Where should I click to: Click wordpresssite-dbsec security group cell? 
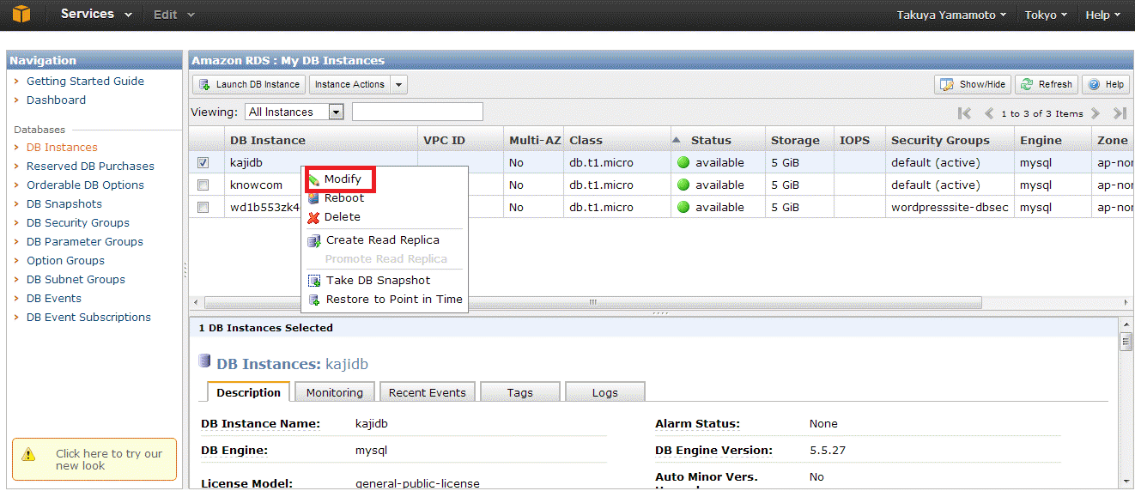pos(949,207)
